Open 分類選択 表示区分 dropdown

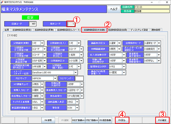(81, 55)
